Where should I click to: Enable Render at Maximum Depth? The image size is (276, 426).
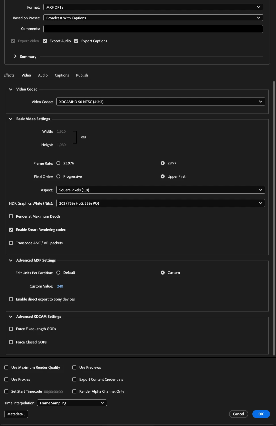click(x=11, y=216)
